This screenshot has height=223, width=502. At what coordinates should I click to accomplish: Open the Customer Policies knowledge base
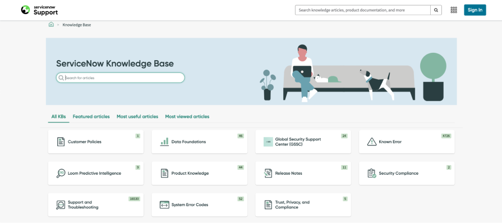coord(96,142)
